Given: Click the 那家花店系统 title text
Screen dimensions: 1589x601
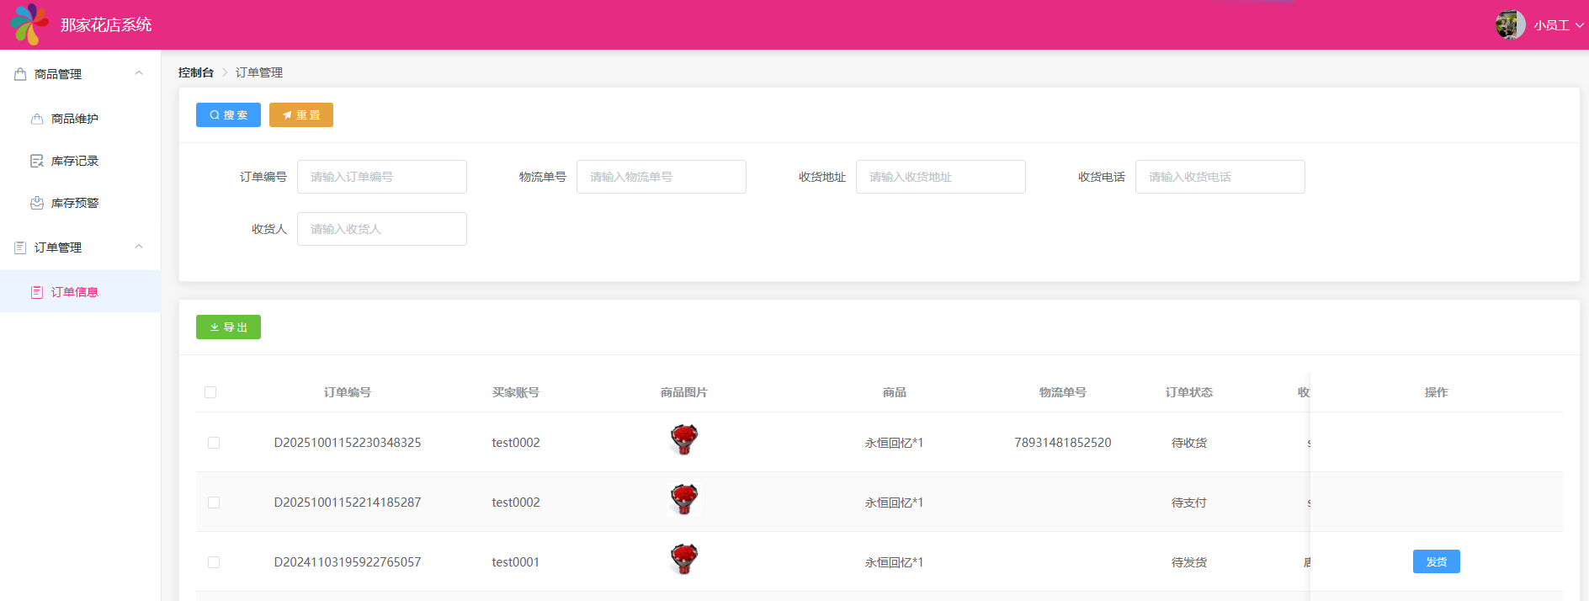Looking at the screenshot, I should point(106,25).
